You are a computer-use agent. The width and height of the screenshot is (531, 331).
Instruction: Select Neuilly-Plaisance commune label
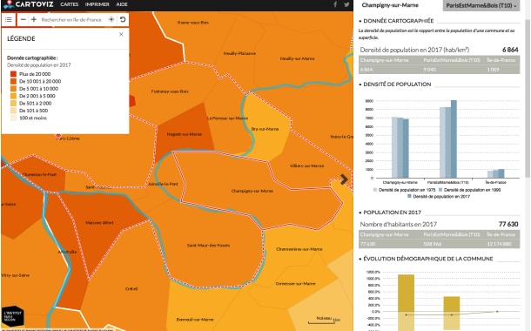[239, 53]
